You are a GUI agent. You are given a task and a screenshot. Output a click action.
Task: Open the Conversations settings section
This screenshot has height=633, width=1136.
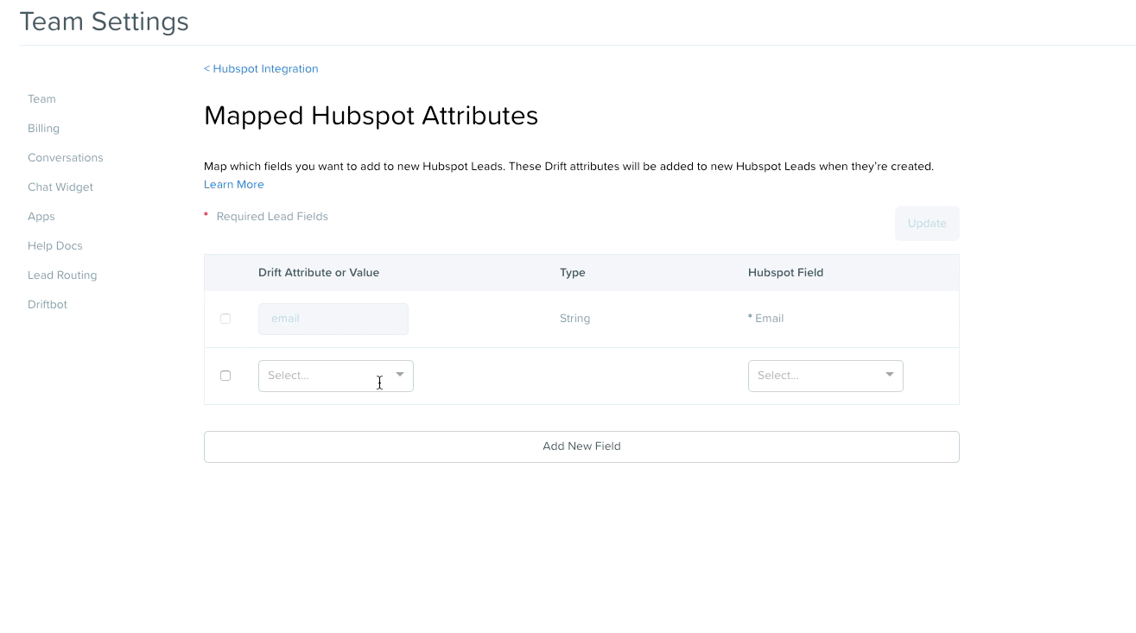coord(65,158)
